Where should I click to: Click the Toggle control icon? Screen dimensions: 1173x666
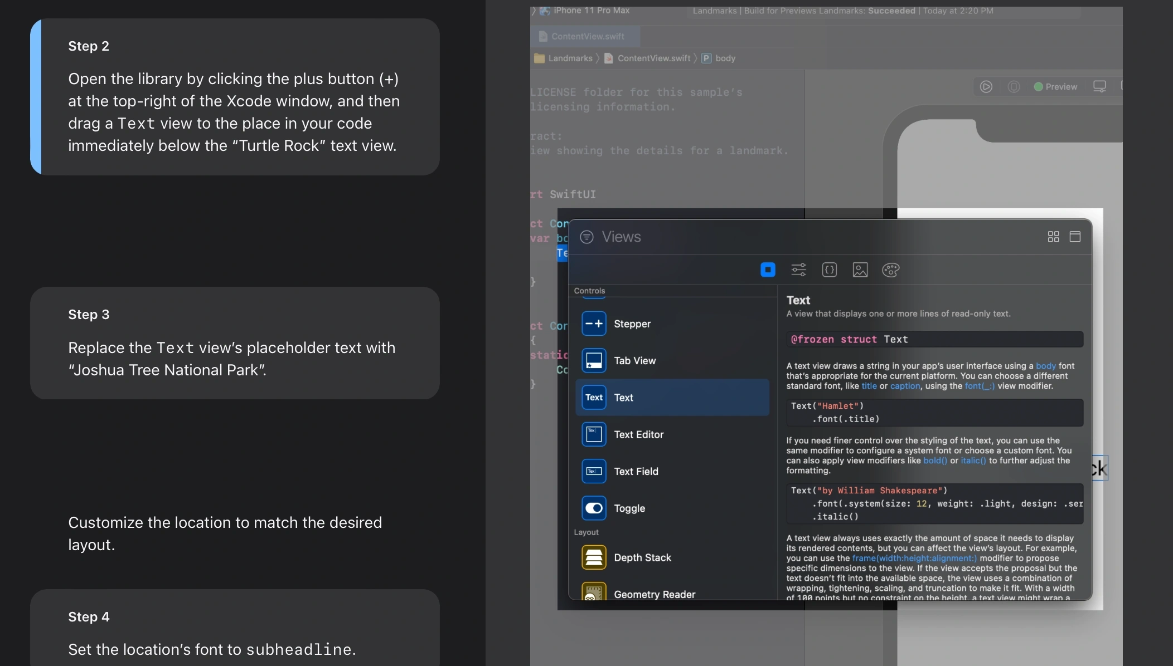click(x=594, y=508)
